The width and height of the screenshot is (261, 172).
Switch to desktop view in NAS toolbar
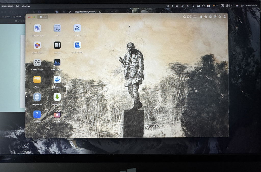click(41, 17)
